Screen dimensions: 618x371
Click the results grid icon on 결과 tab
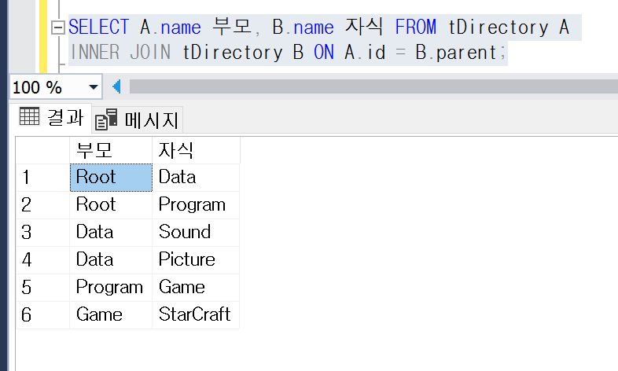tap(29, 116)
